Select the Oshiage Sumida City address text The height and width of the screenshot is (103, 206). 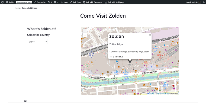click(129, 52)
